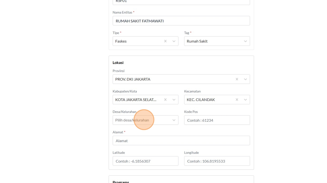327x183 pixels.
Task: Clear the Kabupaten/Kota selection with its X icon
Action: tap(165, 100)
